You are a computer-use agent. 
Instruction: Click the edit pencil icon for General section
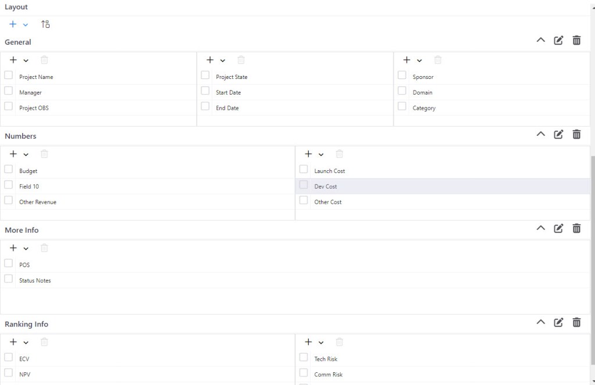(x=558, y=41)
